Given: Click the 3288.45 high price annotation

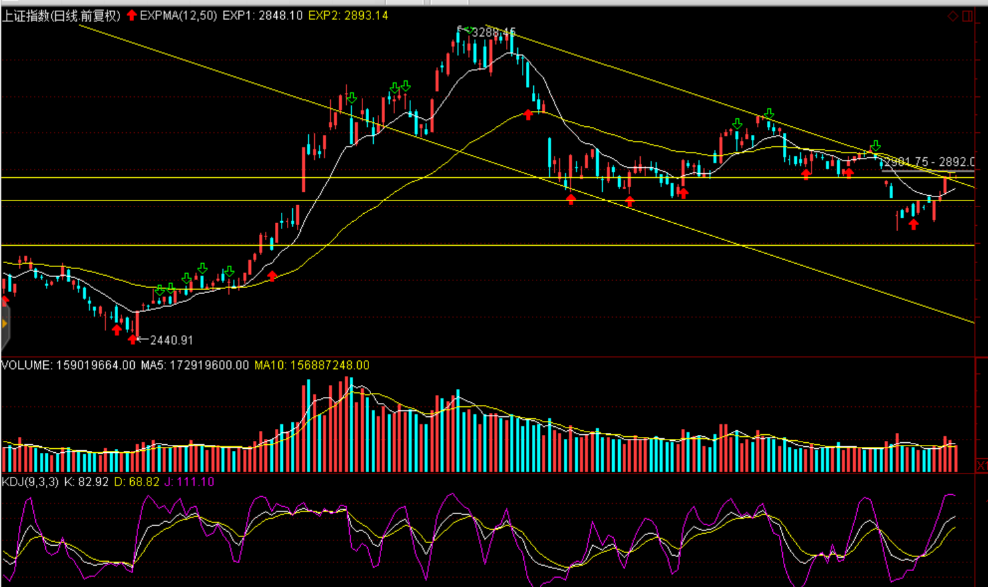Looking at the screenshot, I should (x=493, y=33).
